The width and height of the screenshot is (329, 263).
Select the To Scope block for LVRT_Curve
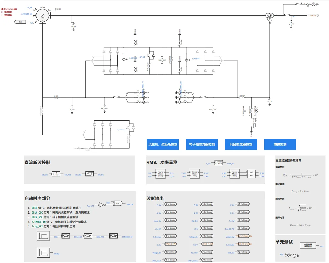tap(171, 260)
